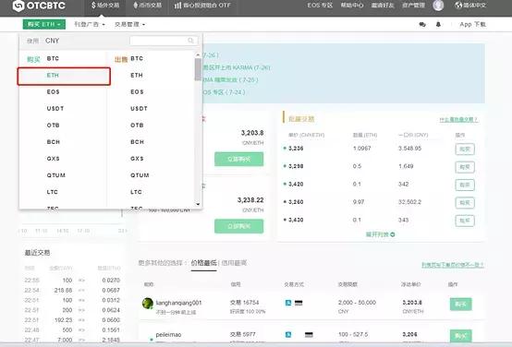512x347 pixels.
Task: Open EOS zone in top bar
Action: 320,6
